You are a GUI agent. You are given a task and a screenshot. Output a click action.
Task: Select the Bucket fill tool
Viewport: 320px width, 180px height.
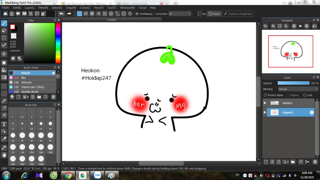pos(4,70)
